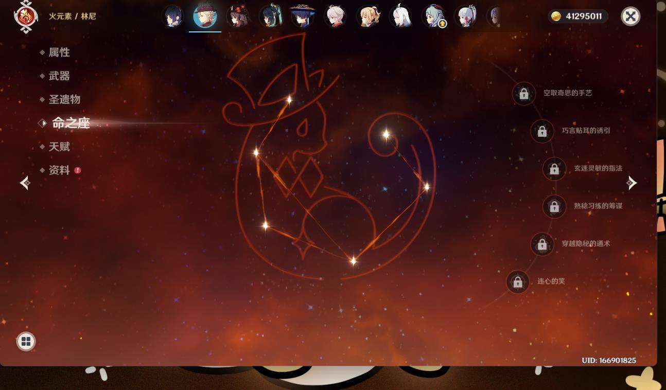Open the 资料 profile tab
The height and width of the screenshot is (390, 666).
point(59,170)
